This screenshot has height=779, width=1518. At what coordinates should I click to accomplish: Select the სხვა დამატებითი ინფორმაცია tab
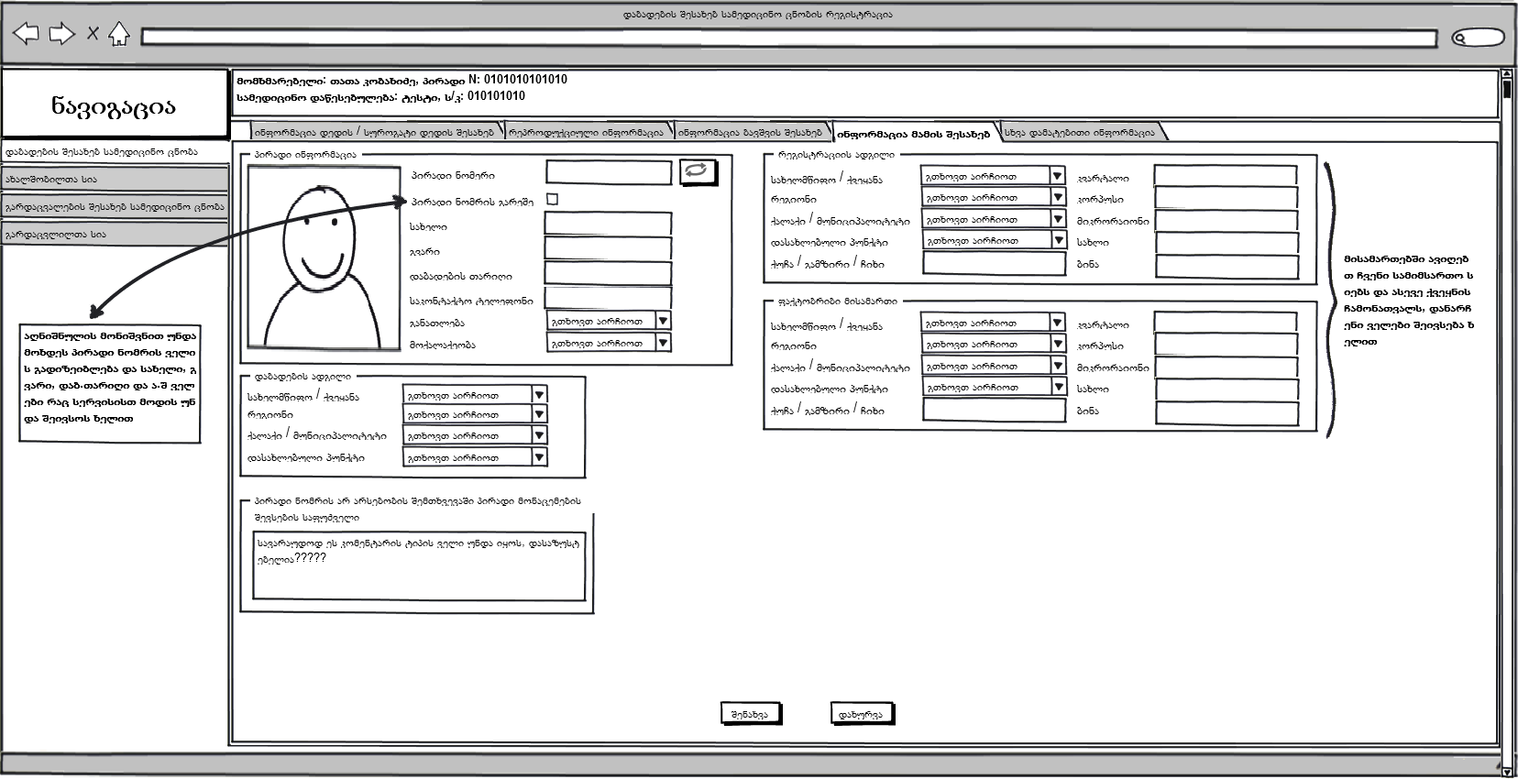click(x=1080, y=133)
